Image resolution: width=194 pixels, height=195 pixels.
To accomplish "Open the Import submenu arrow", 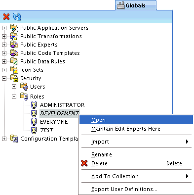I will [x=187, y=142].
